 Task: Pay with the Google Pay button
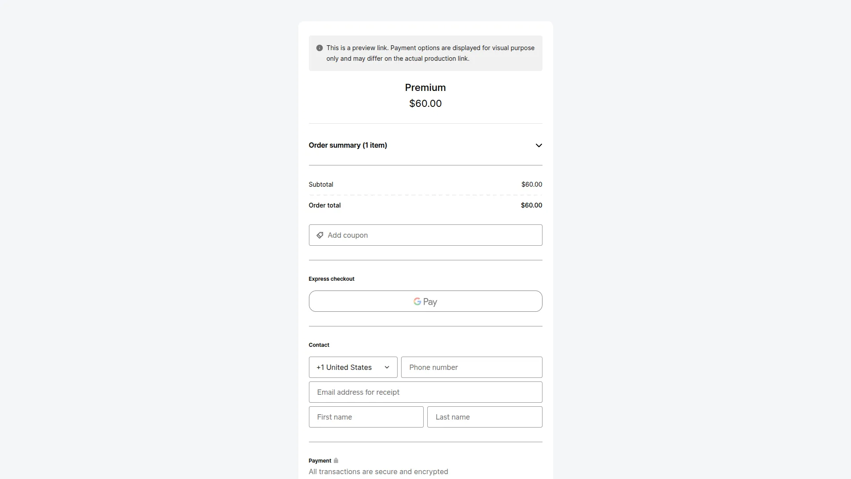click(x=425, y=301)
